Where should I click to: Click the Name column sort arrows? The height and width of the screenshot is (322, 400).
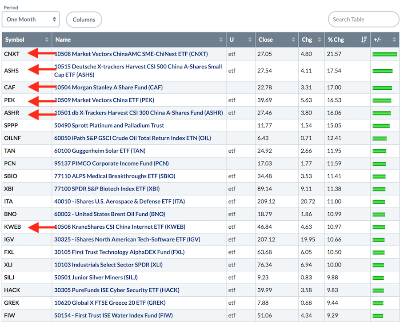click(x=221, y=40)
